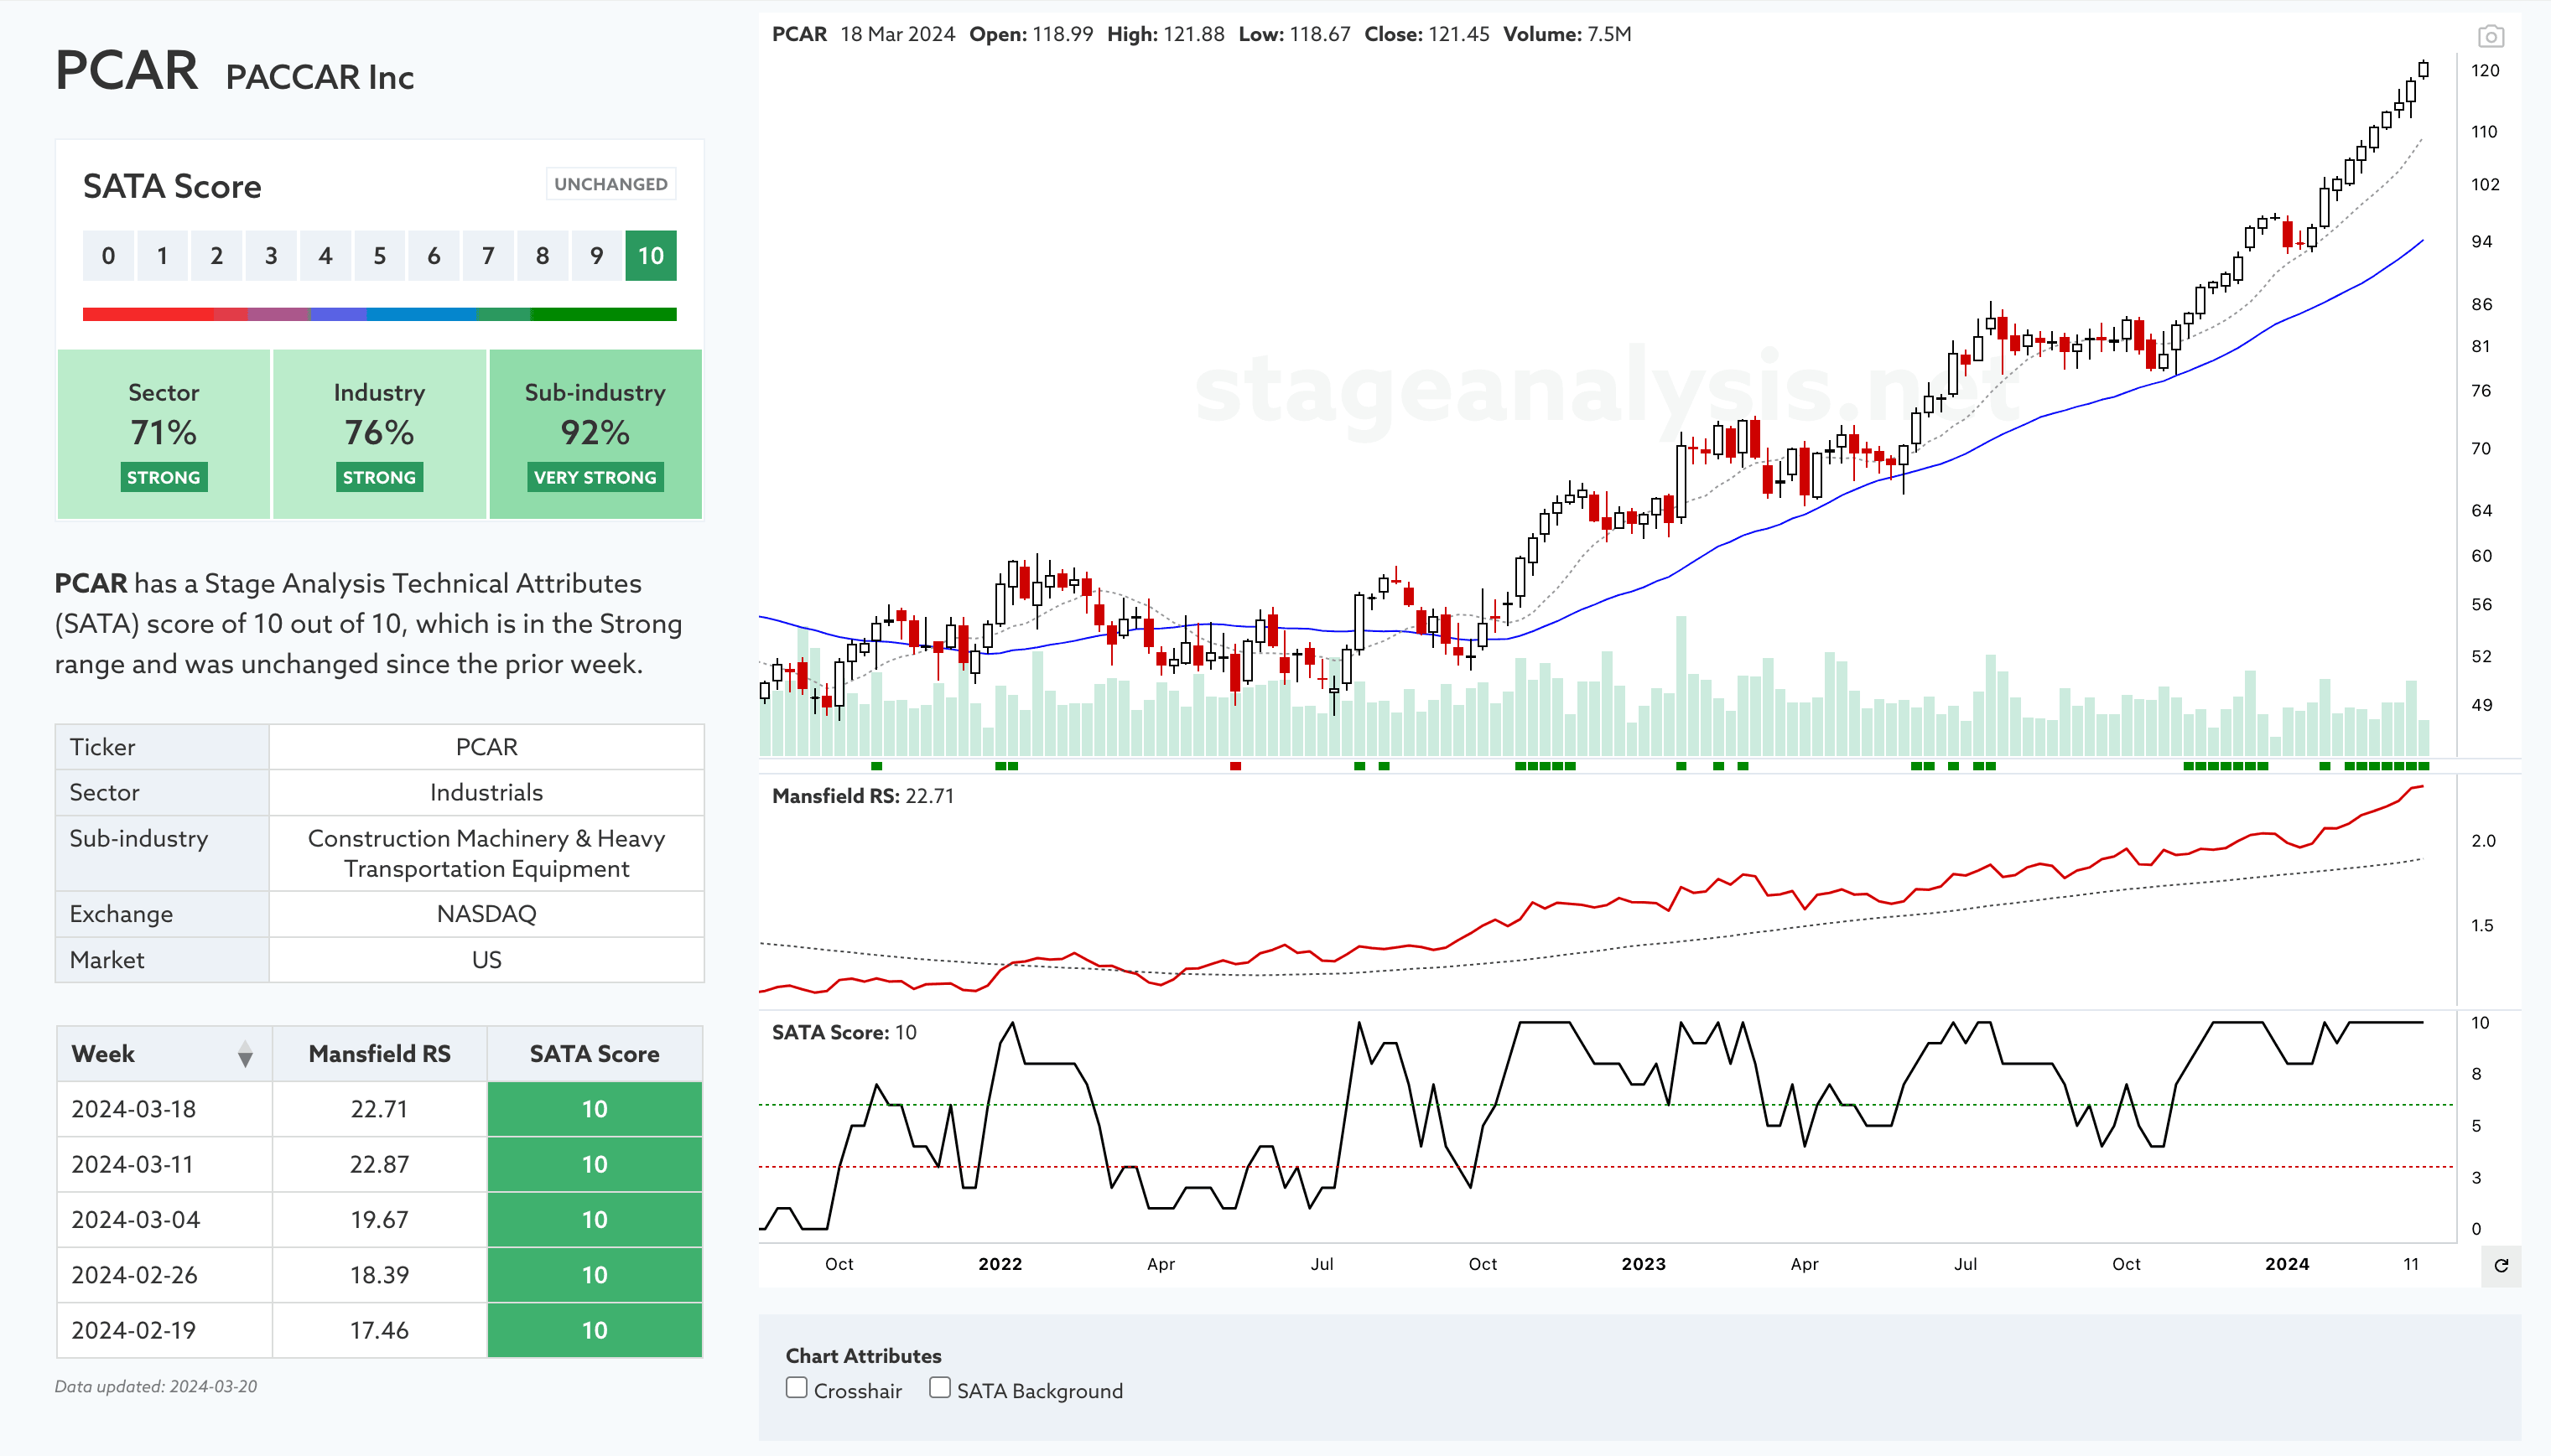Click the Industrials sector value
Screen dimensions: 2551x1456
pyautogui.click(x=486, y=792)
